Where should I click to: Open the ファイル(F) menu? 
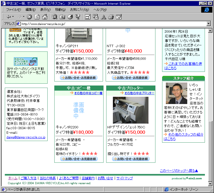click(x=14, y=10)
